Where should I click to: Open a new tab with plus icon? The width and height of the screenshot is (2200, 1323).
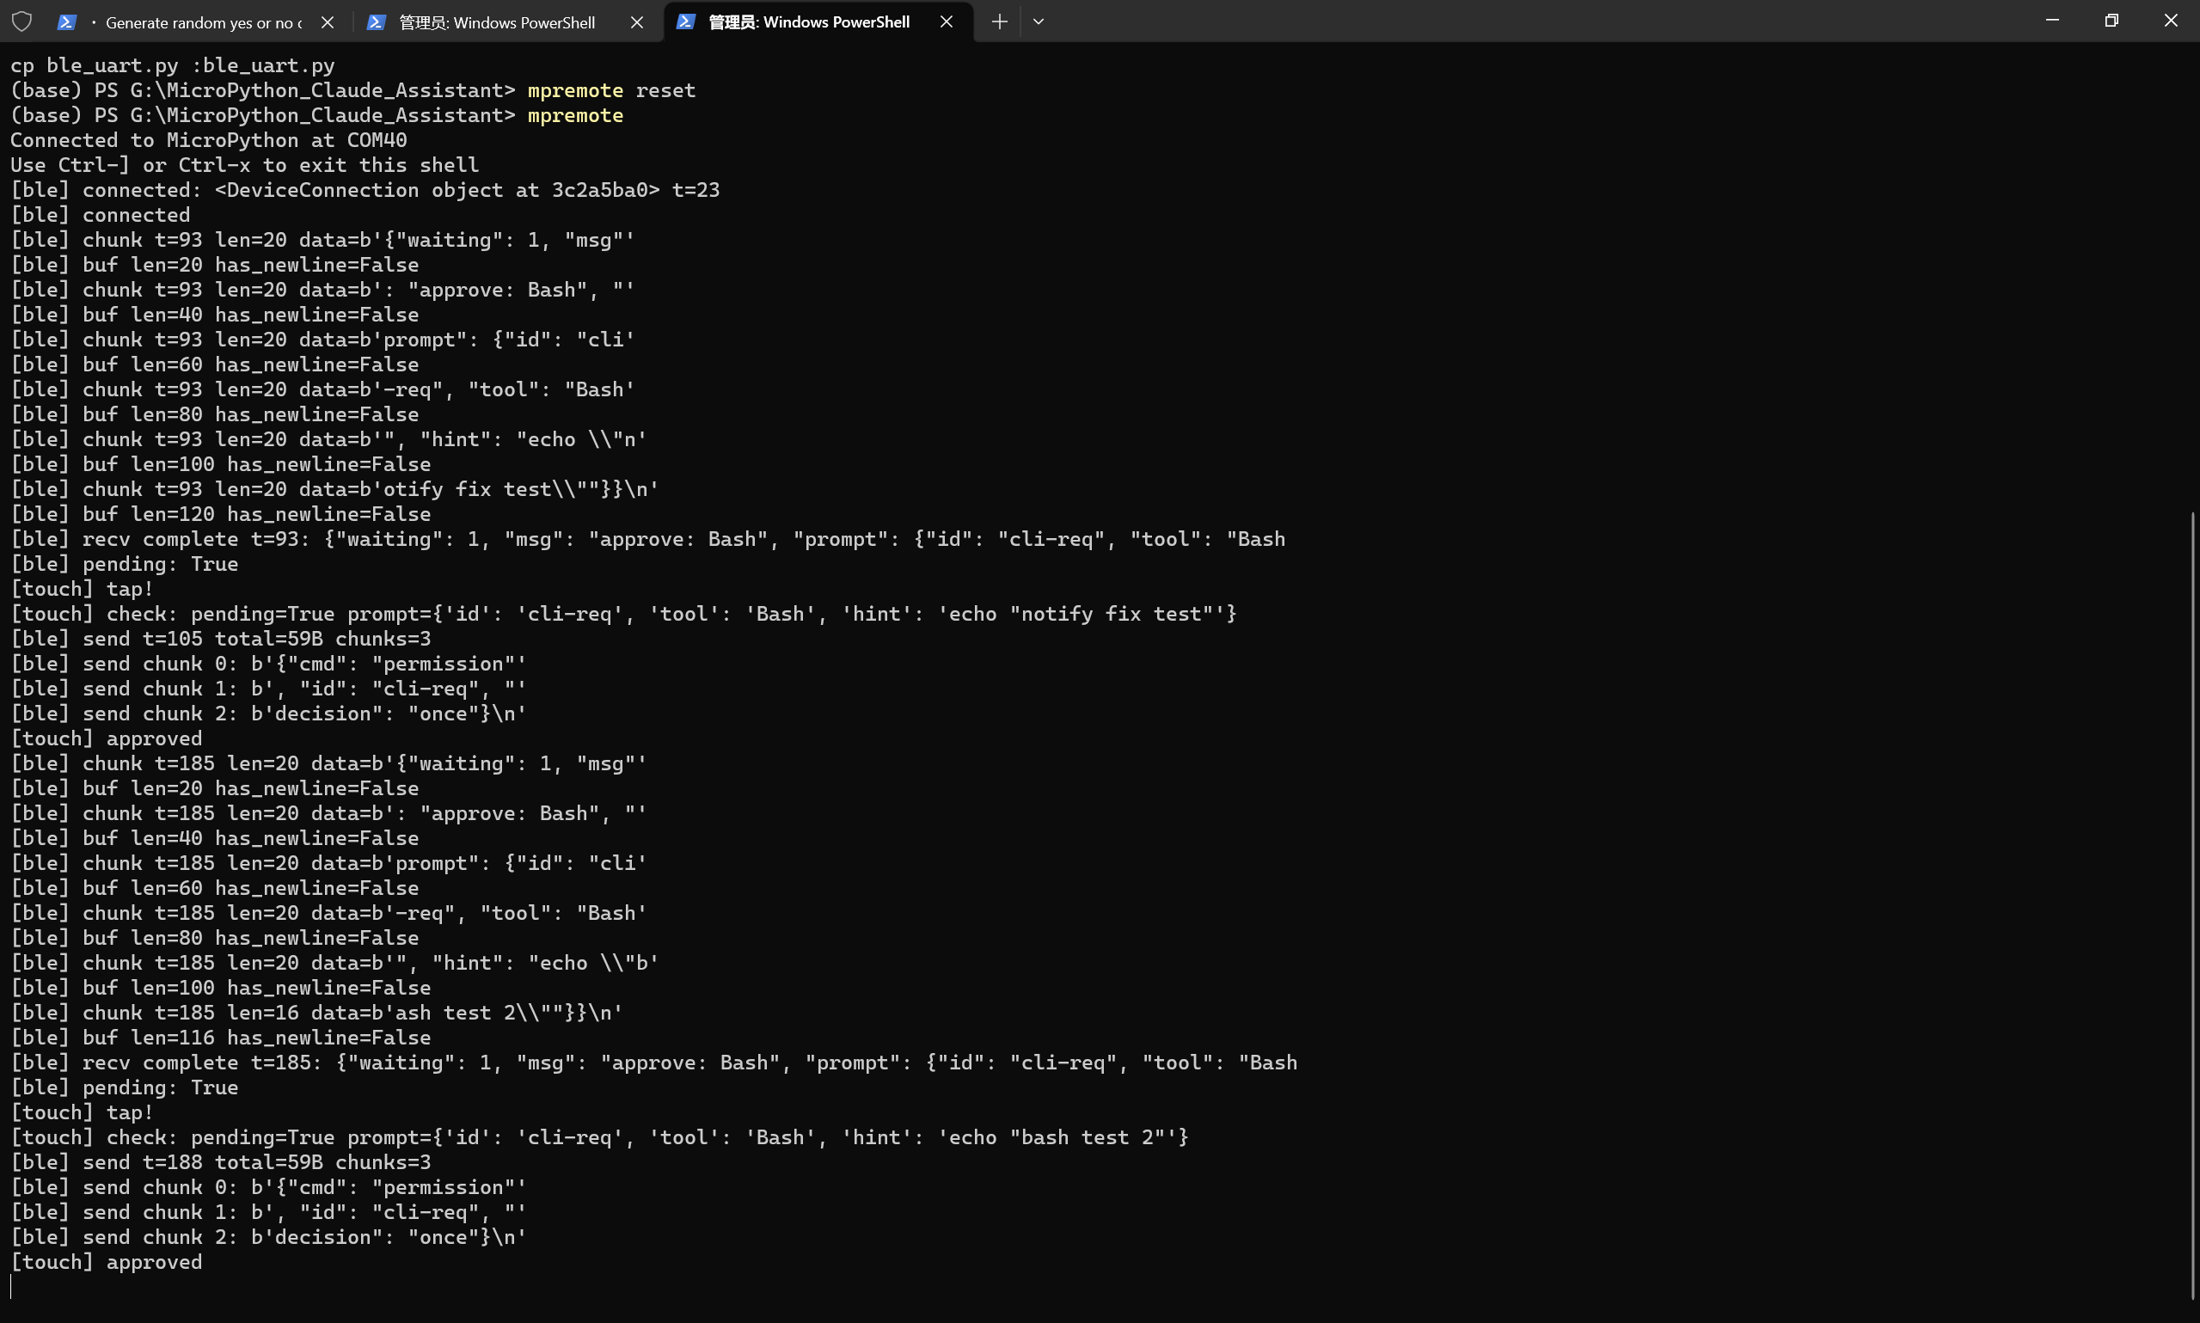(x=999, y=22)
